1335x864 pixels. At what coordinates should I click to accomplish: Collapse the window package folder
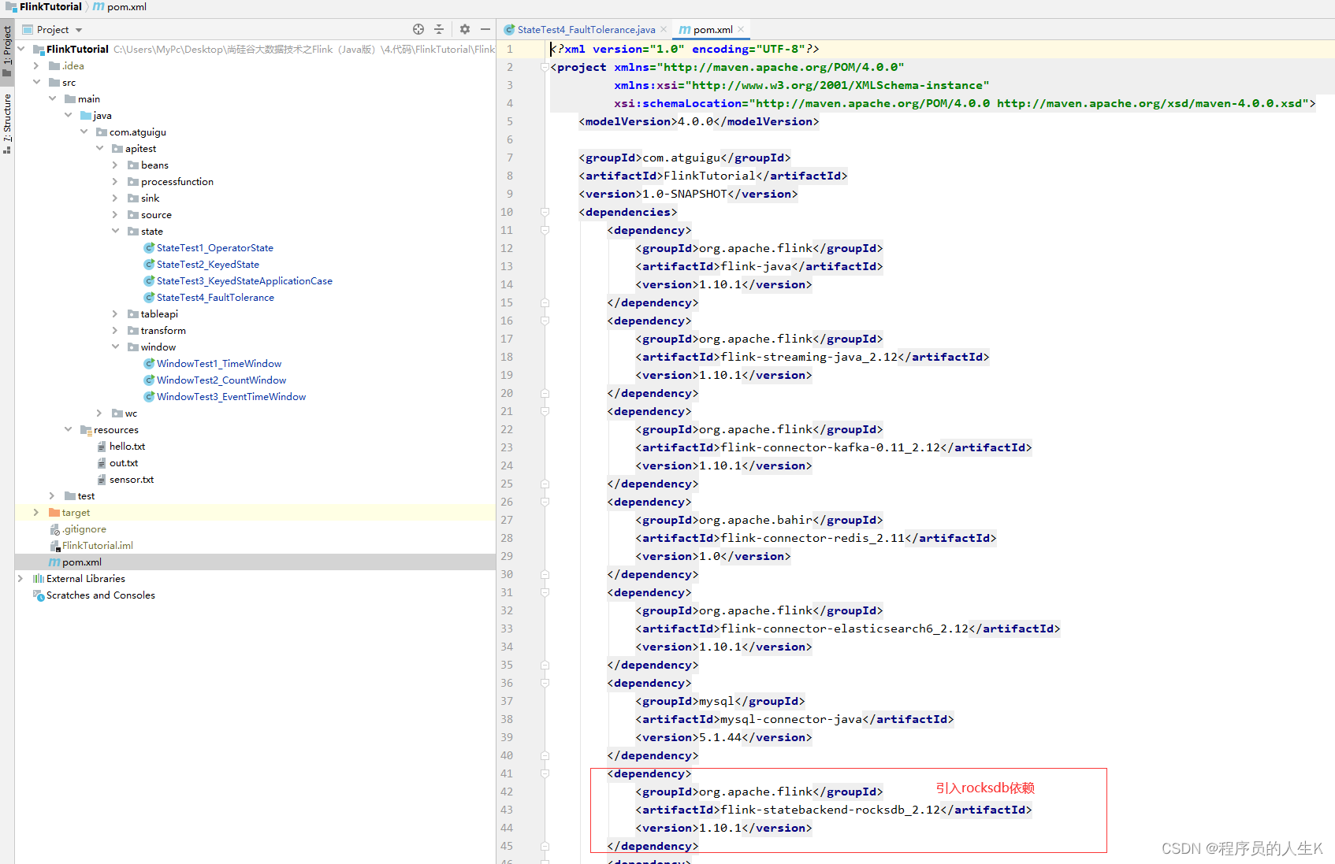pyautogui.click(x=115, y=347)
